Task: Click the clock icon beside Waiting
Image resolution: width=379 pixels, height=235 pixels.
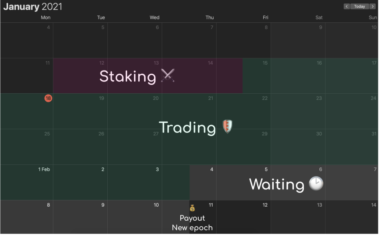Action: pos(316,183)
